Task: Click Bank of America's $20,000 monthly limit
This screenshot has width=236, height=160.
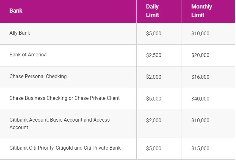Action: point(200,55)
